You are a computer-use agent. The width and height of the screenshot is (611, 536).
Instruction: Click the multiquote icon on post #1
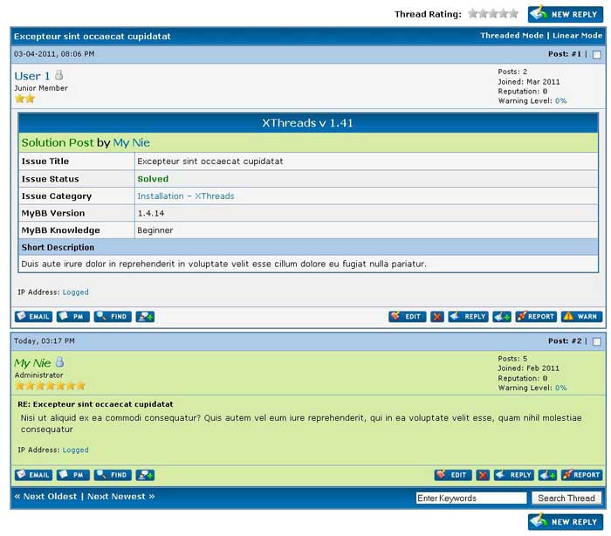501,317
